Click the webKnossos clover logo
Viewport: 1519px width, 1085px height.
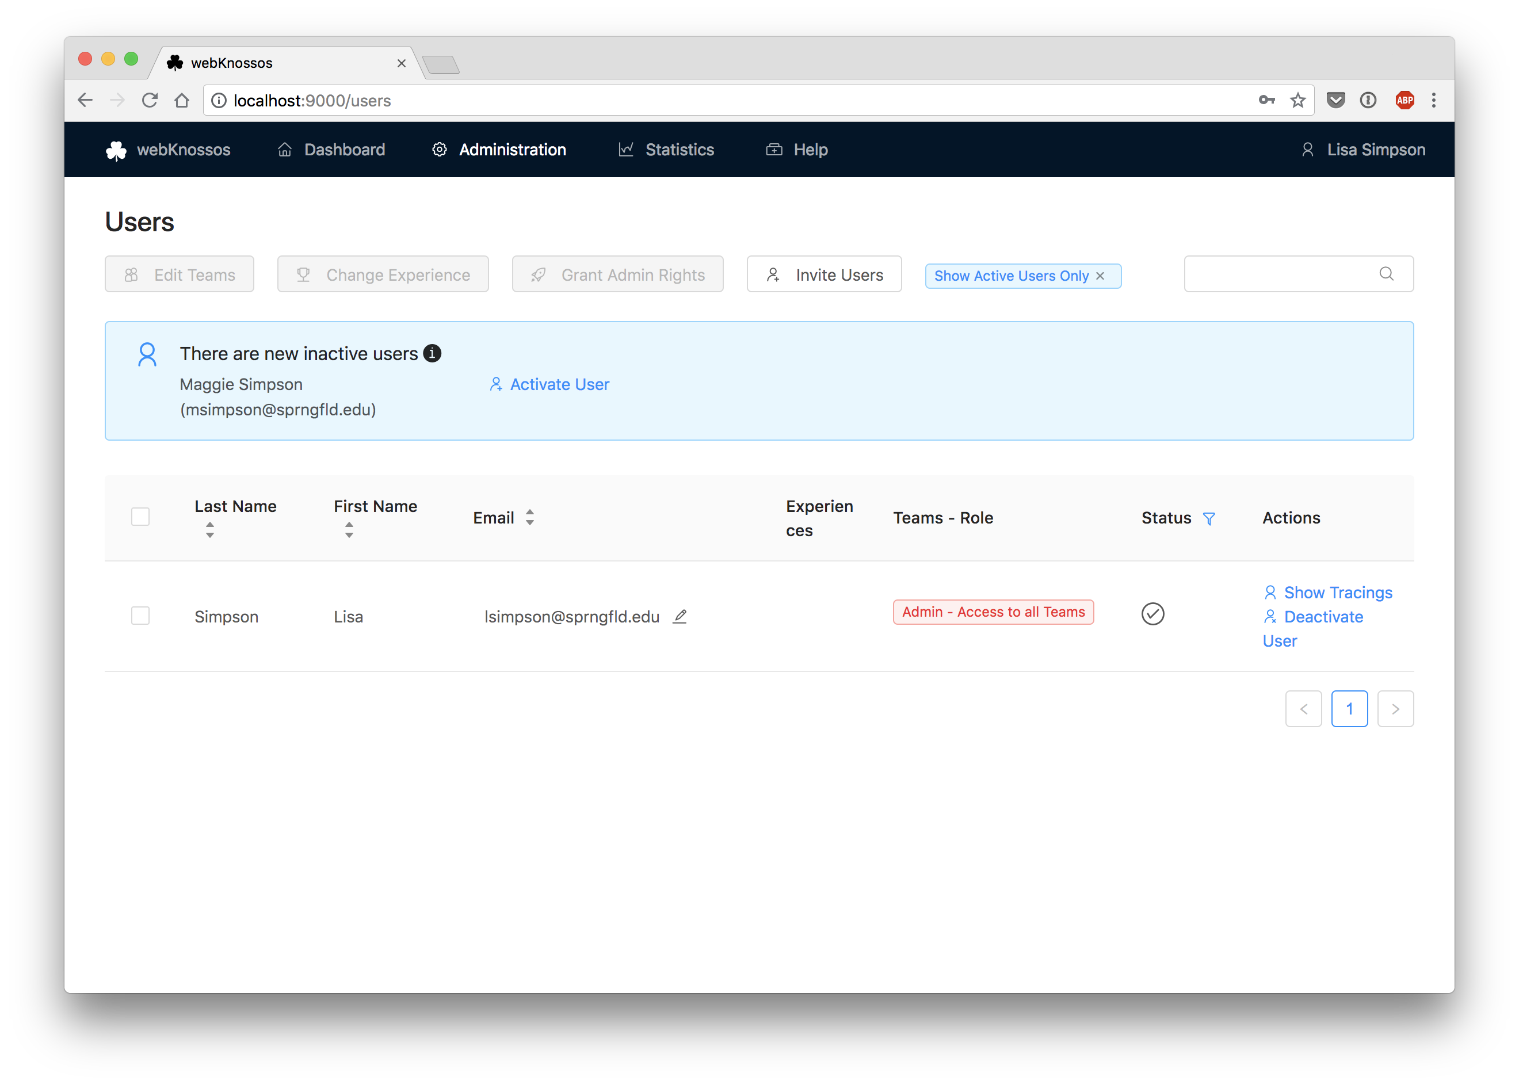116,150
